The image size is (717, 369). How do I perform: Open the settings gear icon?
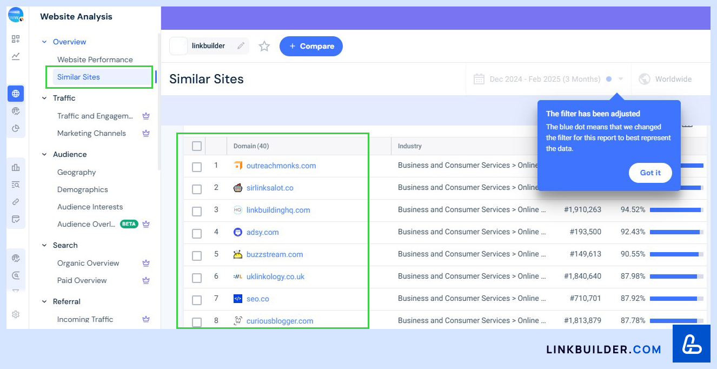16,314
